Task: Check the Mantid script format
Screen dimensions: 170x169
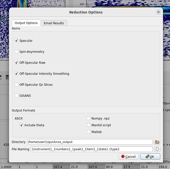Action: coord(88,125)
